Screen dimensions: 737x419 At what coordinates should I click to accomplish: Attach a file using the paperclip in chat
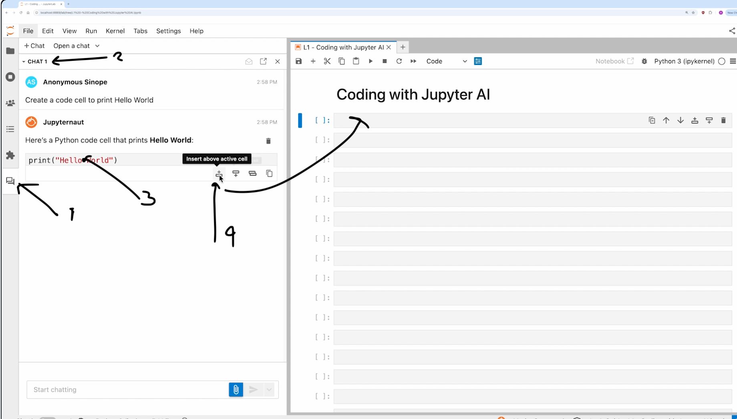coord(236,389)
